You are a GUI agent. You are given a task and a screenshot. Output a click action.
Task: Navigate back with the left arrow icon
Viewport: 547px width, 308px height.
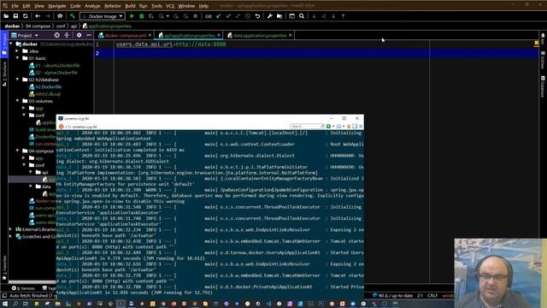pos(38,16)
